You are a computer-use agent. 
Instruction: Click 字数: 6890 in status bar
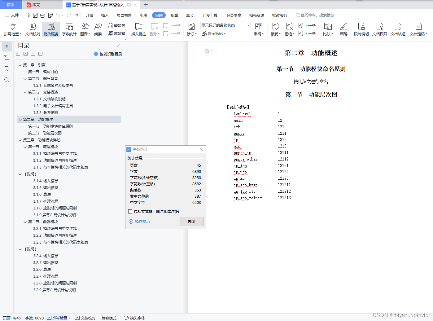tap(34, 318)
